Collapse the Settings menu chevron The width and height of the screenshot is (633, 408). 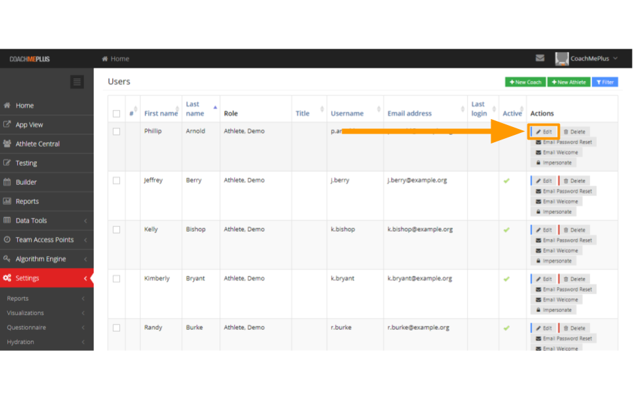click(86, 278)
